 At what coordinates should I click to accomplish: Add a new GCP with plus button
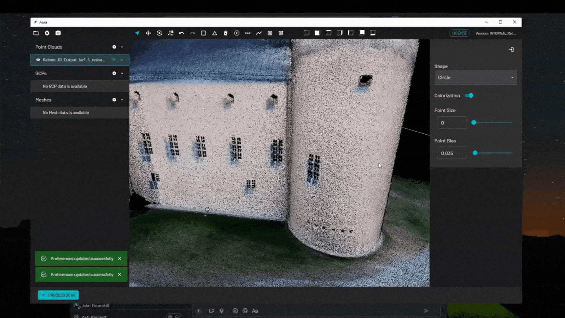tap(114, 73)
